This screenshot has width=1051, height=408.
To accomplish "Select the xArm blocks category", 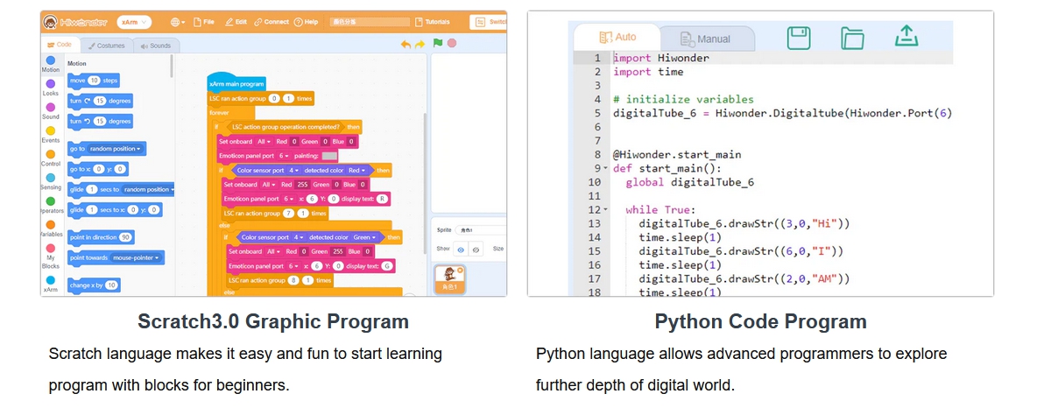I will point(50,278).
